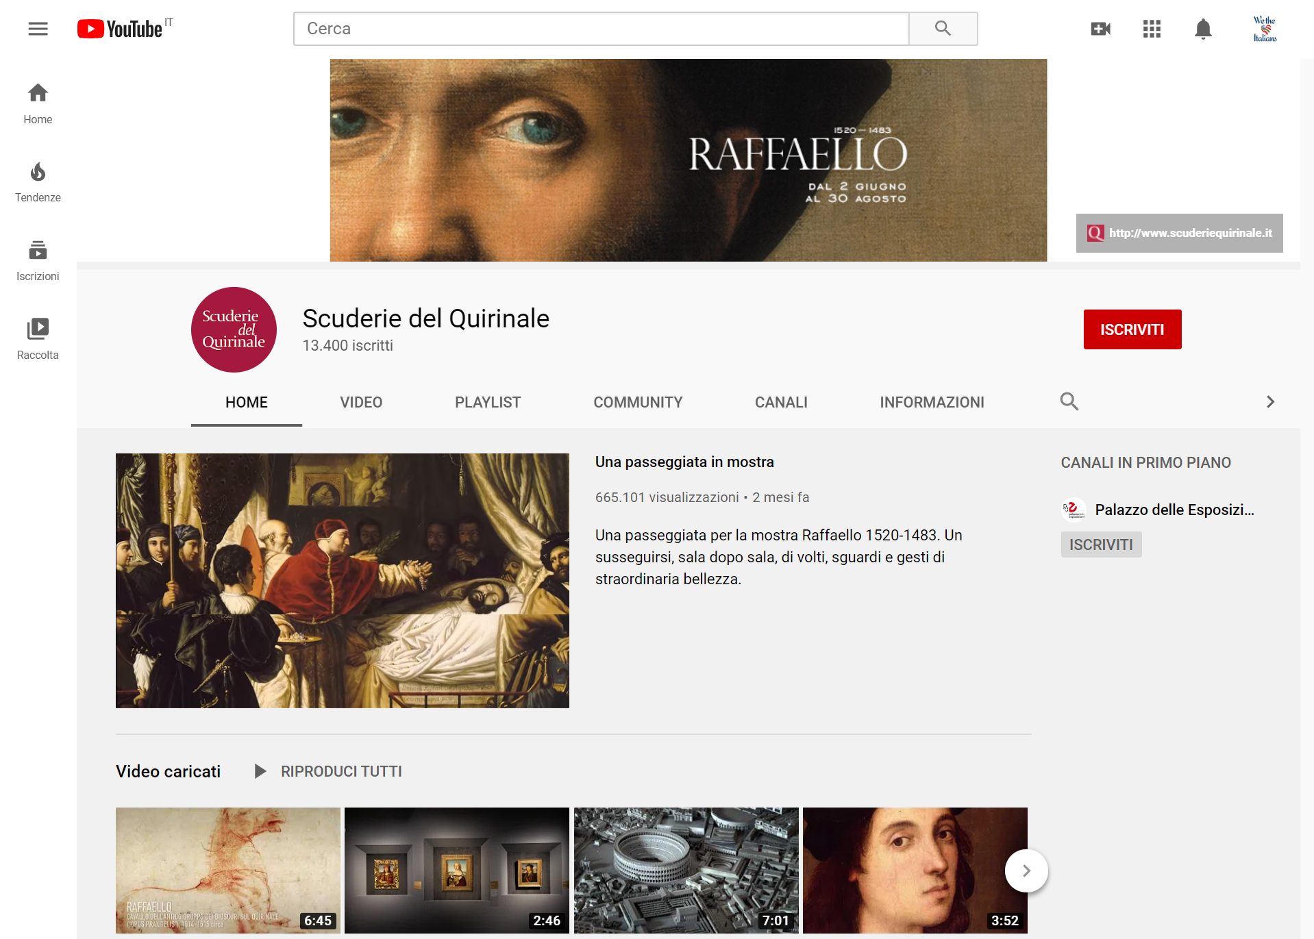Screen dimensions: 1314x939
Task: Open the create video camera icon
Action: (x=1100, y=29)
